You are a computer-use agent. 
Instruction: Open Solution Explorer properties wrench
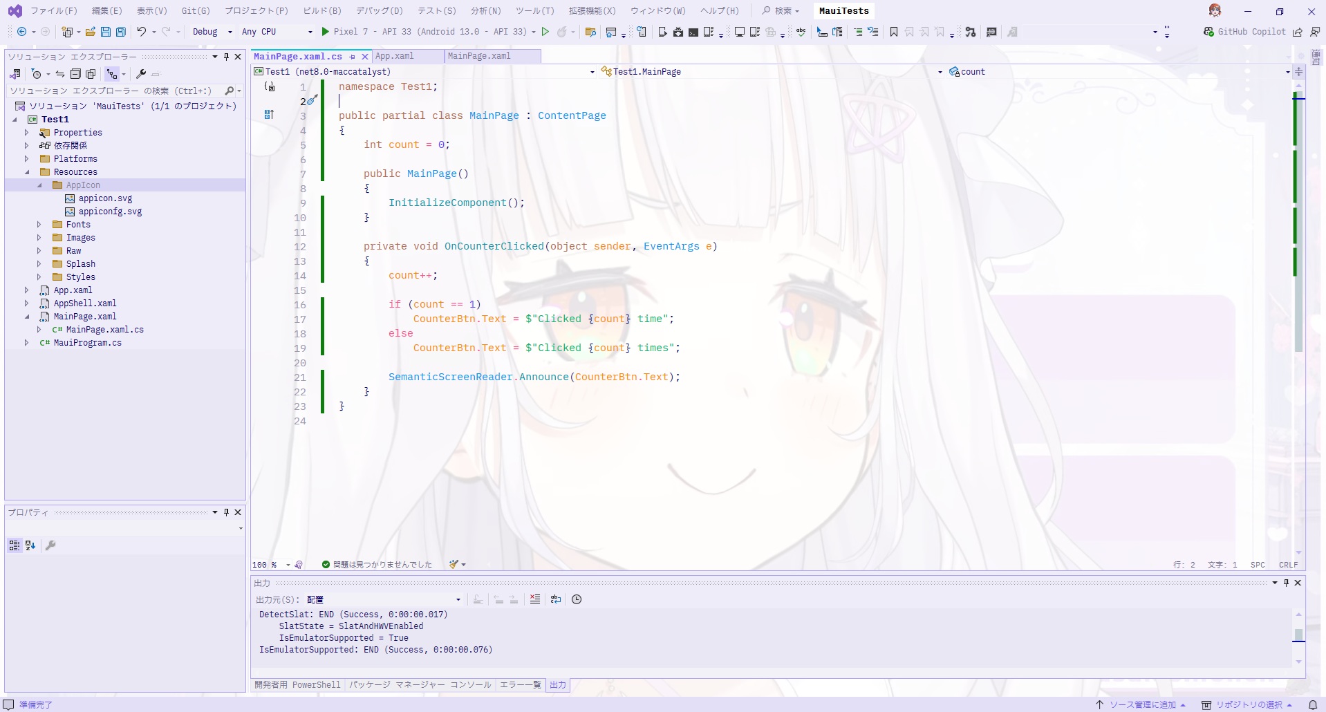coord(140,74)
